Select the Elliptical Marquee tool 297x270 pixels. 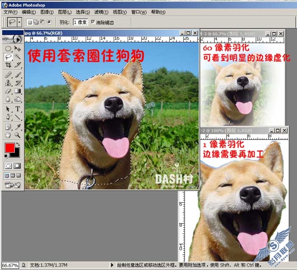8,49
